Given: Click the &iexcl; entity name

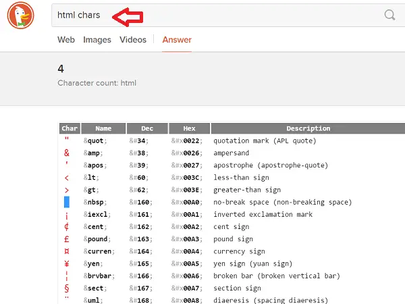Looking at the screenshot, I should click(x=97, y=215).
